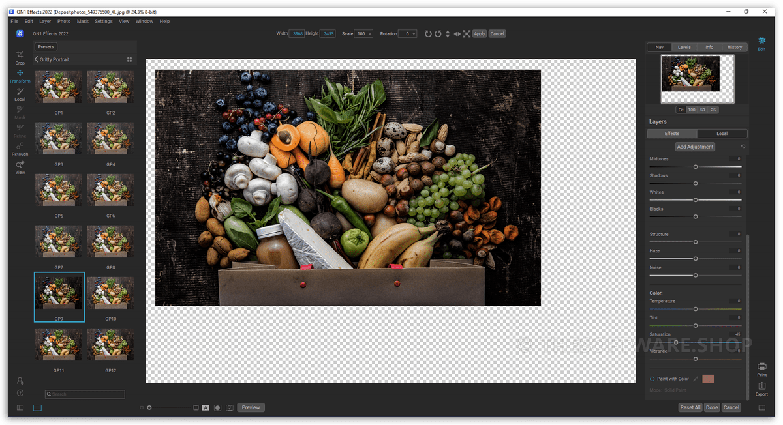
Task: Click the Presets button
Action: click(x=46, y=47)
